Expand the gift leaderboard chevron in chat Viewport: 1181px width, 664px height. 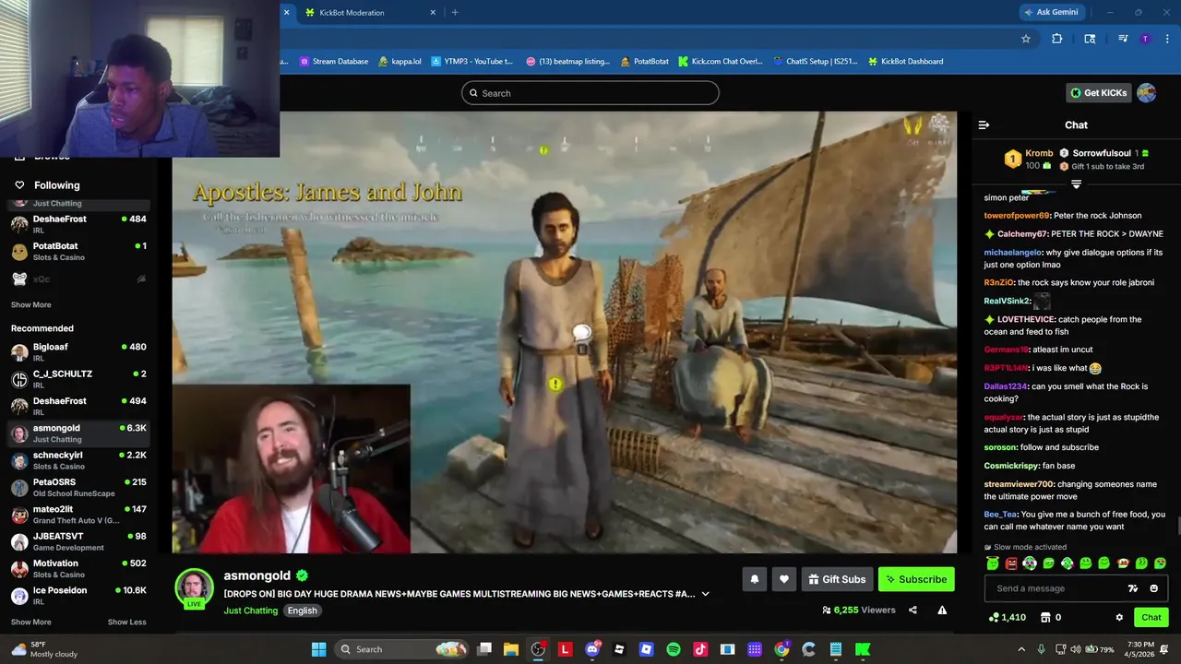click(x=1076, y=184)
